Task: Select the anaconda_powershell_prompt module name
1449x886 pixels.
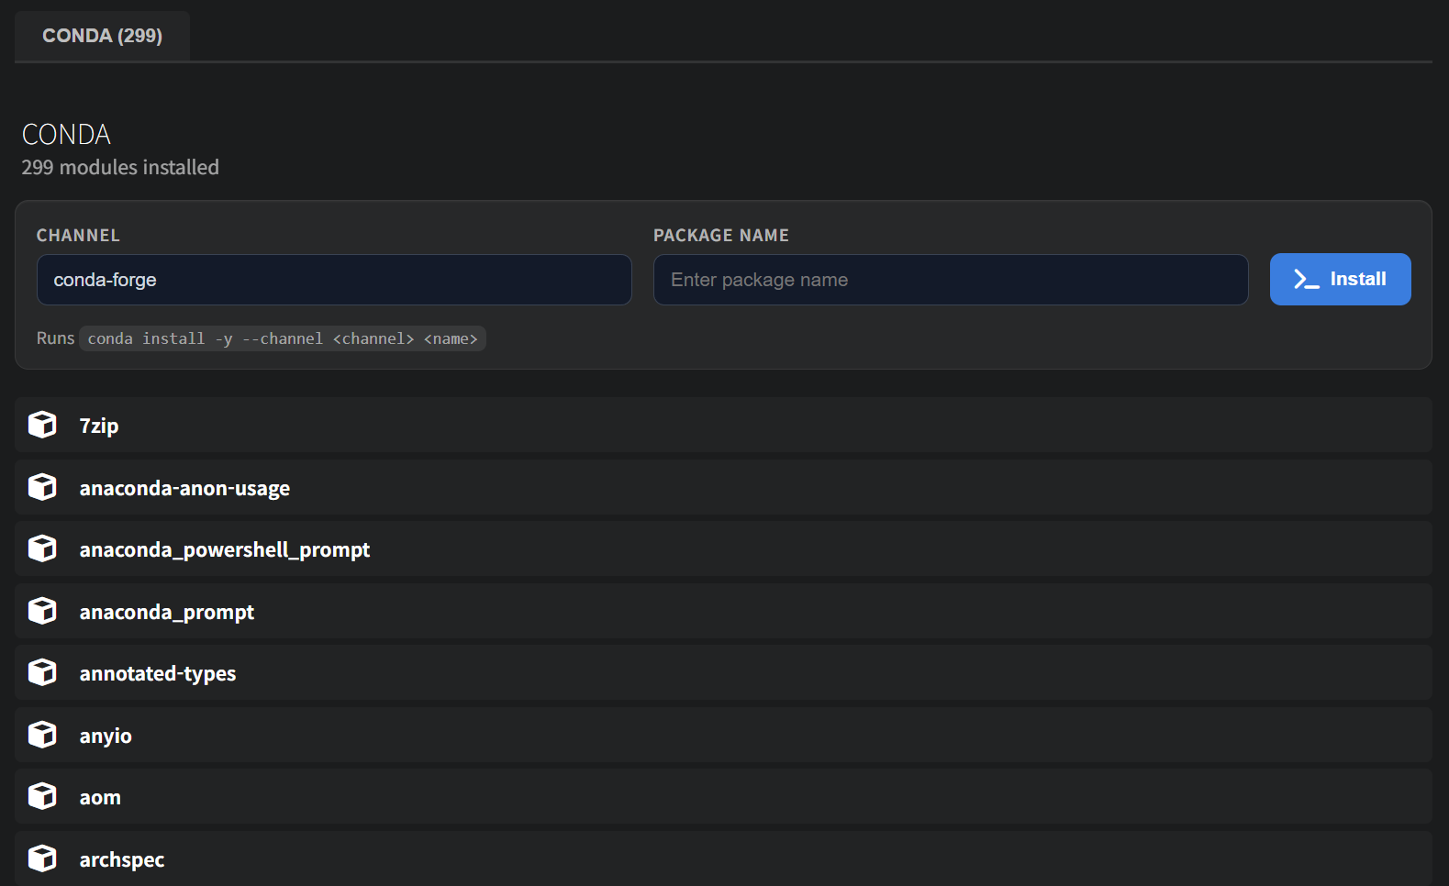Action: tap(225, 549)
